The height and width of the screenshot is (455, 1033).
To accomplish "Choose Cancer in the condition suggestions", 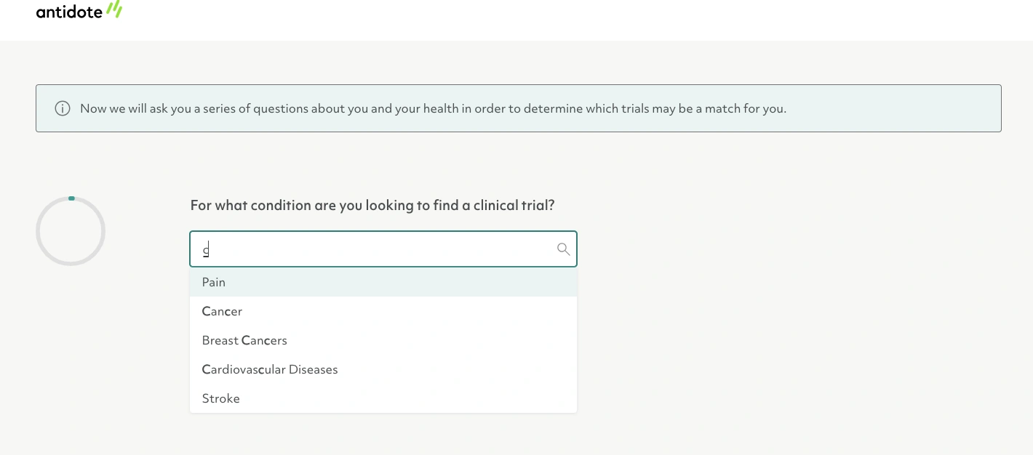I will (x=222, y=311).
